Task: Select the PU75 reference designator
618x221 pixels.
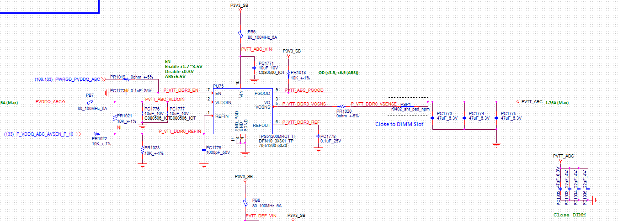Action: (x=218, y=86)
